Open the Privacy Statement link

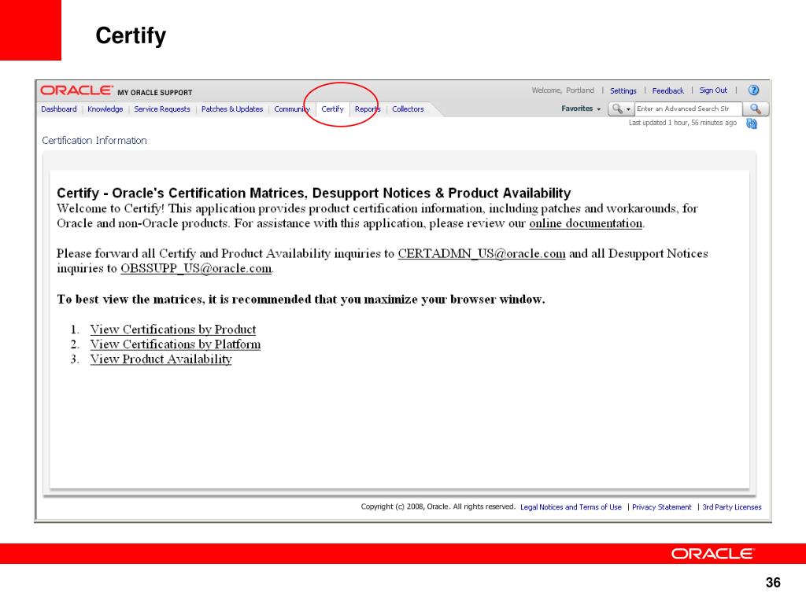(x=661, y=507)
